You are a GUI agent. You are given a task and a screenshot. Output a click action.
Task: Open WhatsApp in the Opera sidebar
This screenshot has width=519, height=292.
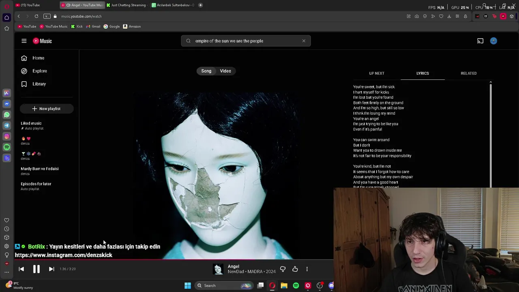pyautogui.click(x=6, y=115)
